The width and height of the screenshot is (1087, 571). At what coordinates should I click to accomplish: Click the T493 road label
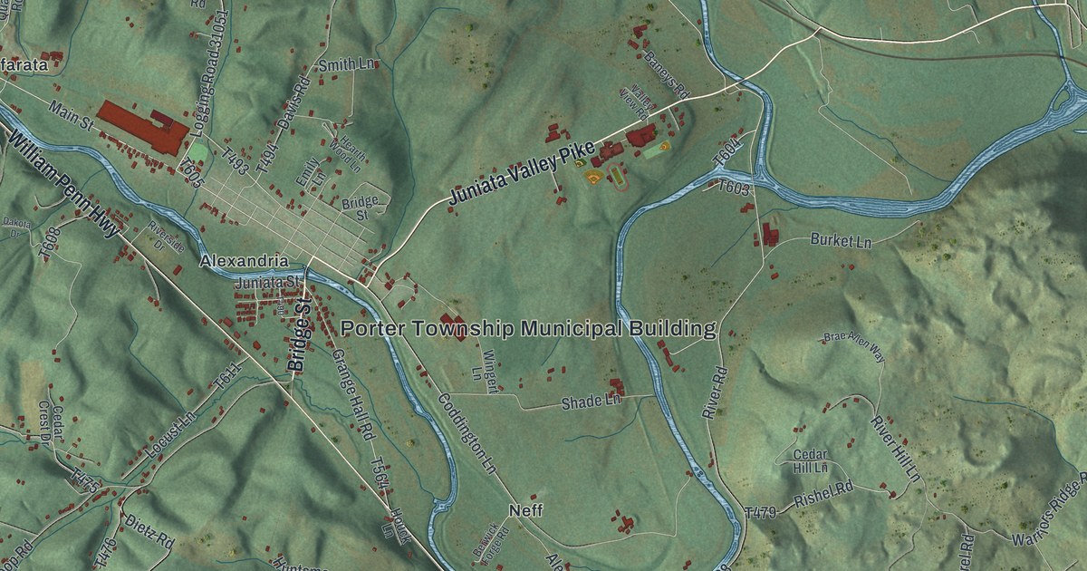(235, 161)
